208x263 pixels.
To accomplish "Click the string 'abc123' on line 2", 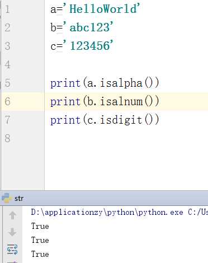I will coord(88,27).
